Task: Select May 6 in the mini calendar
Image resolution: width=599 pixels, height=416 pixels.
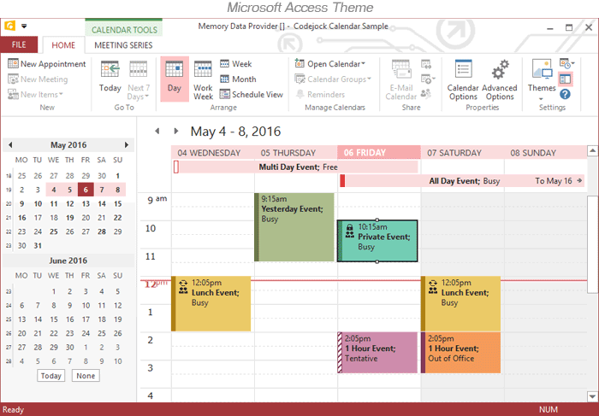Action: pyautogui.click(x=86, y=190)
